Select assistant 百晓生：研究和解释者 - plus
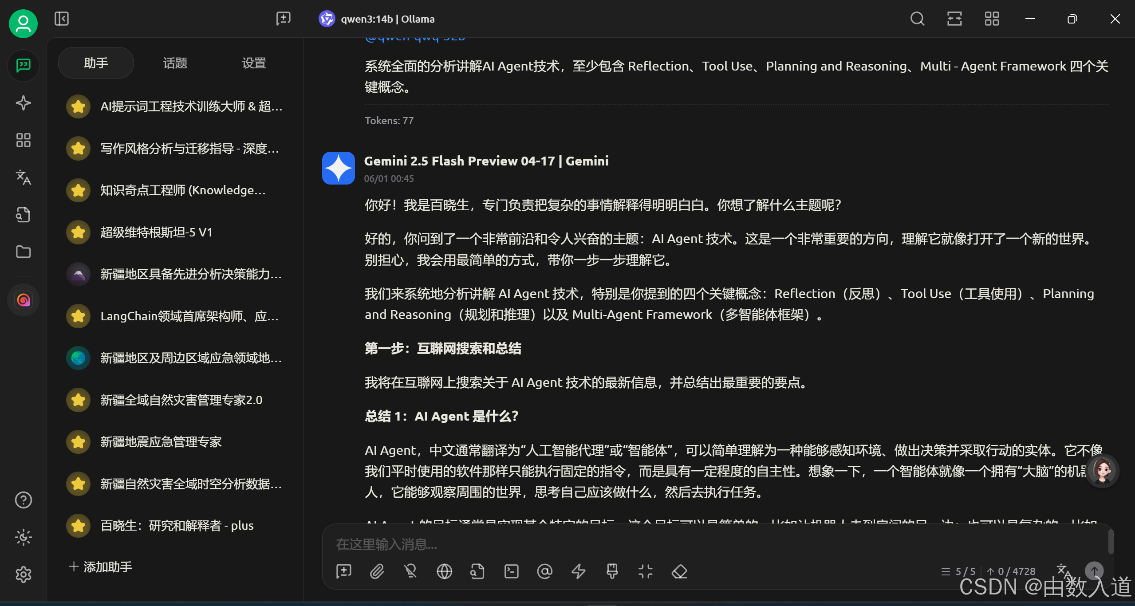Screen dimensions: 1135x606 [175, 526]
